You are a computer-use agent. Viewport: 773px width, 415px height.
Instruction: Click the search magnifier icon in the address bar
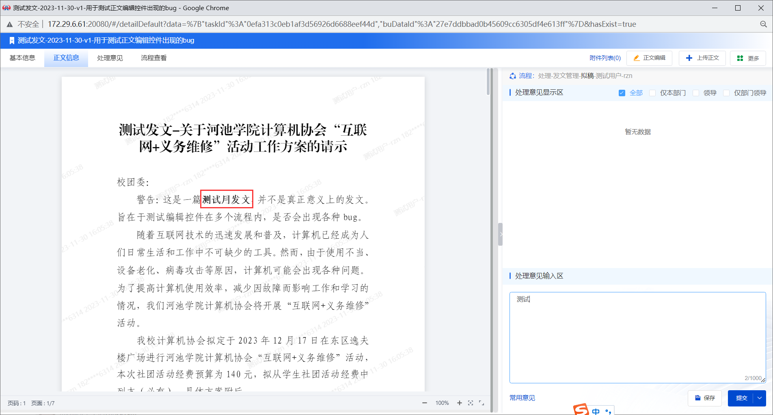(763, 24)
